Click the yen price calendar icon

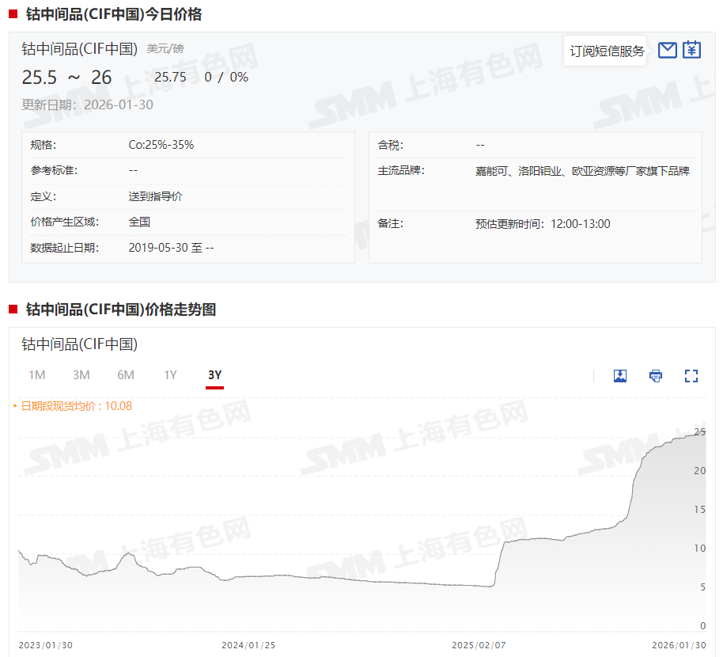click(692, 51)
